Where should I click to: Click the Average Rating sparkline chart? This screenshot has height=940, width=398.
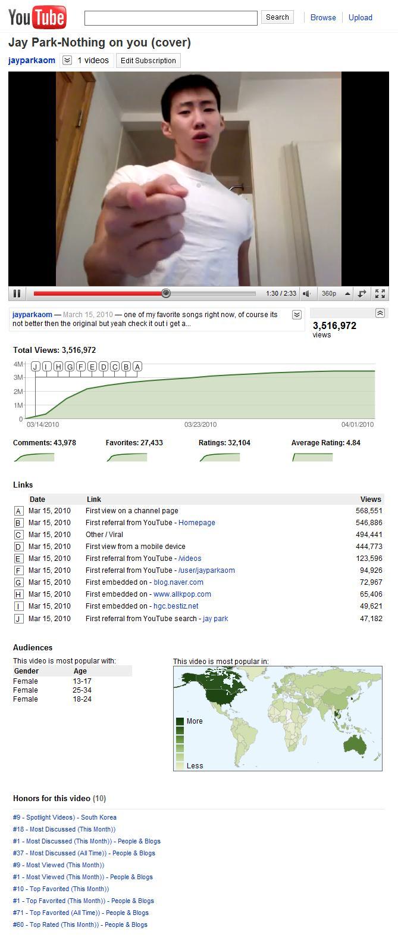point(312,457)
